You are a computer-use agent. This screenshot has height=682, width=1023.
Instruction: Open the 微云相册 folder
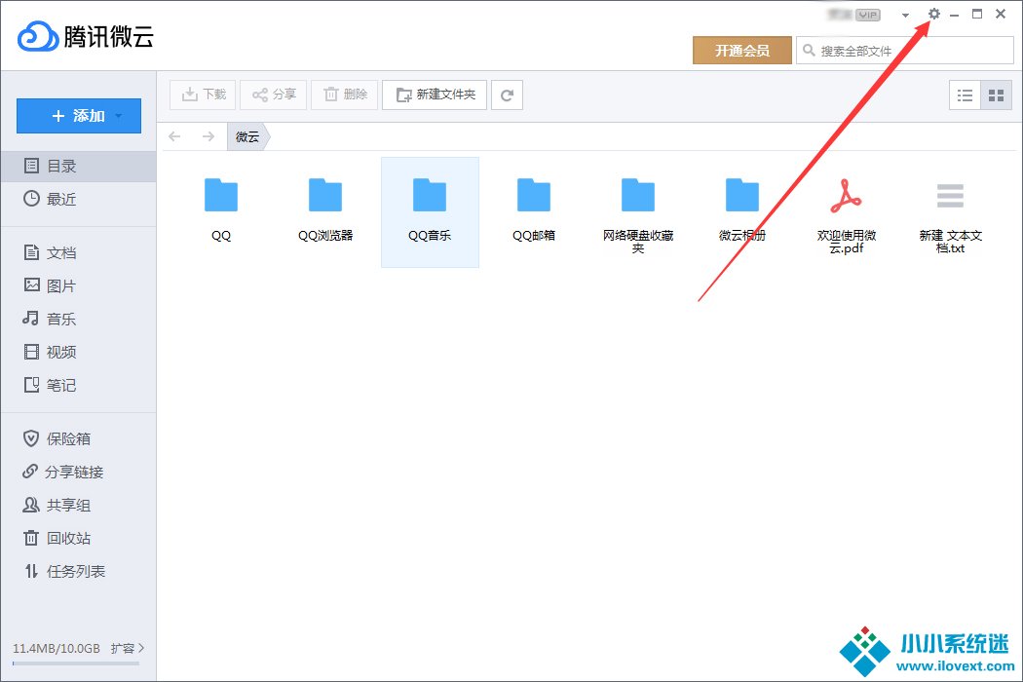(741, 209)
